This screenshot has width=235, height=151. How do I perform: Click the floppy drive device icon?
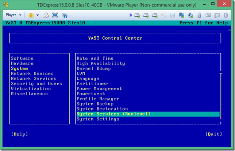pos(172,15)
